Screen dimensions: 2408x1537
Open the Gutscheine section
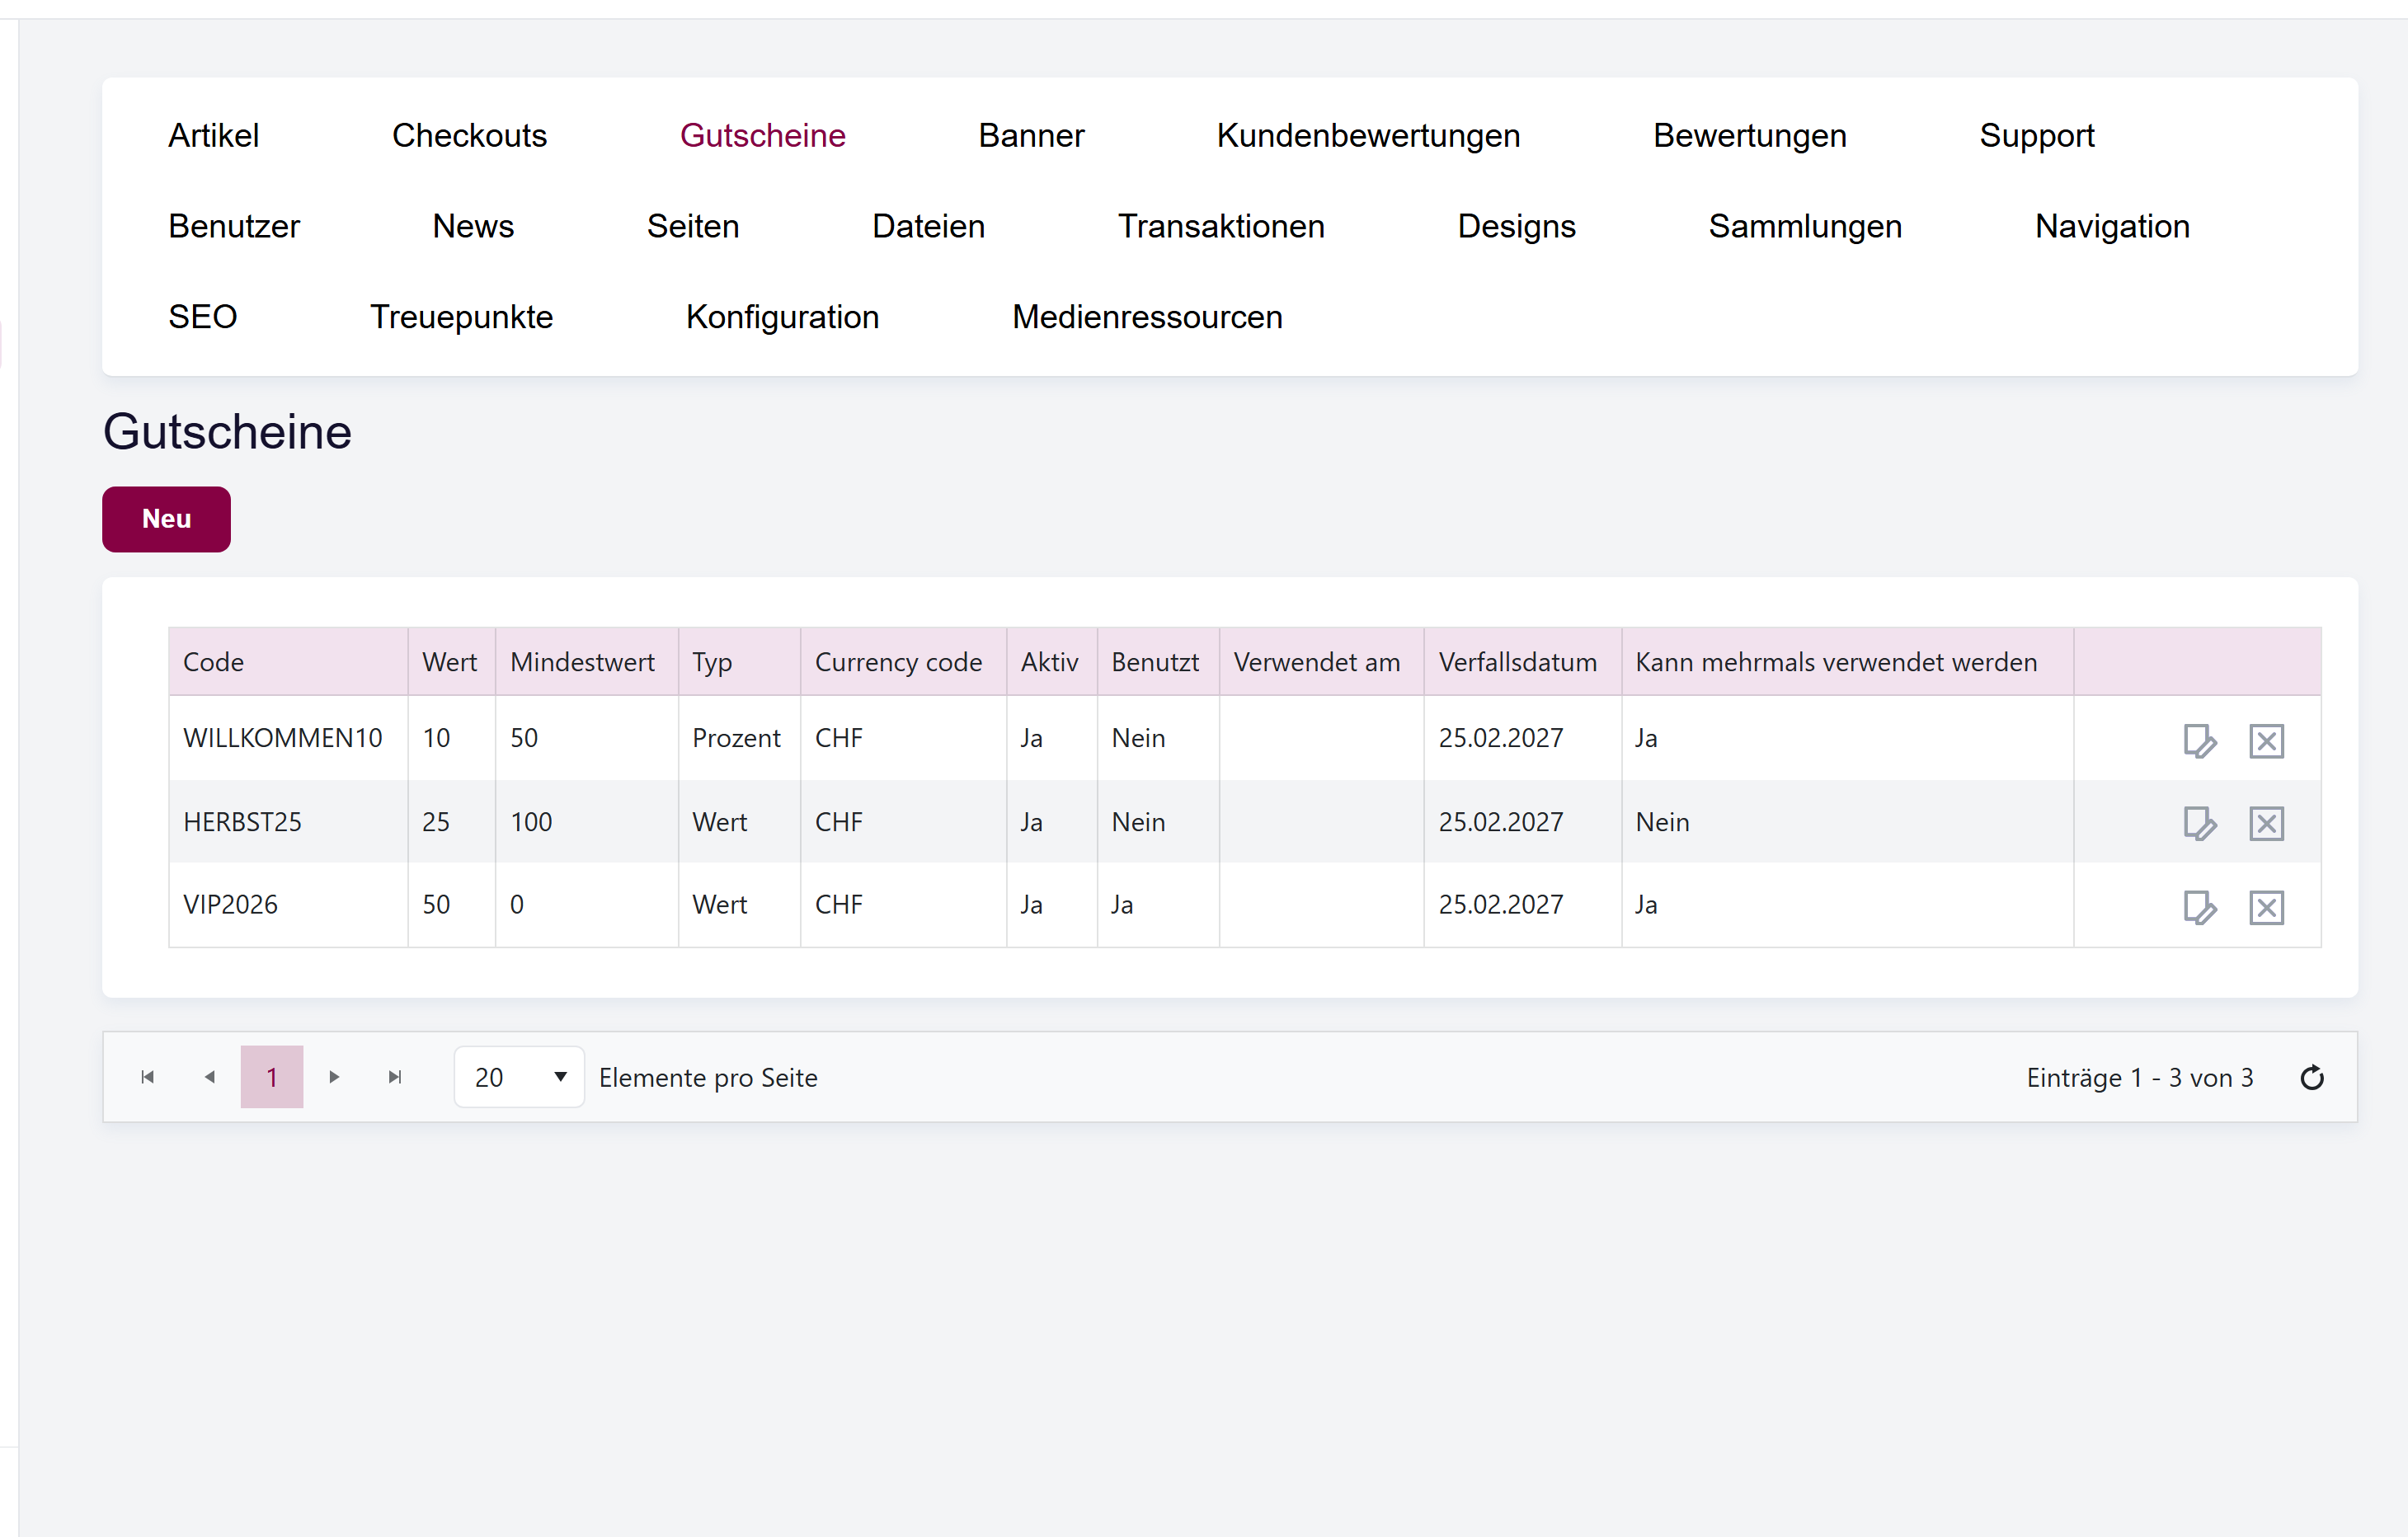763,136
